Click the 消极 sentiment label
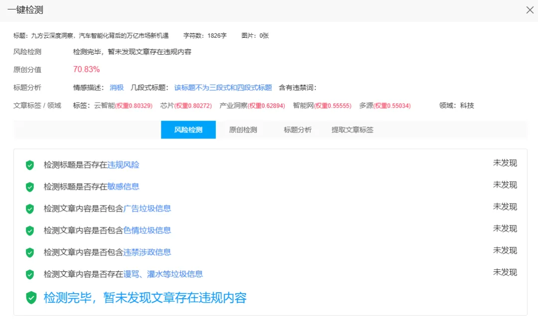This screenshot has height=335, width=538. [x=116, y=87]
